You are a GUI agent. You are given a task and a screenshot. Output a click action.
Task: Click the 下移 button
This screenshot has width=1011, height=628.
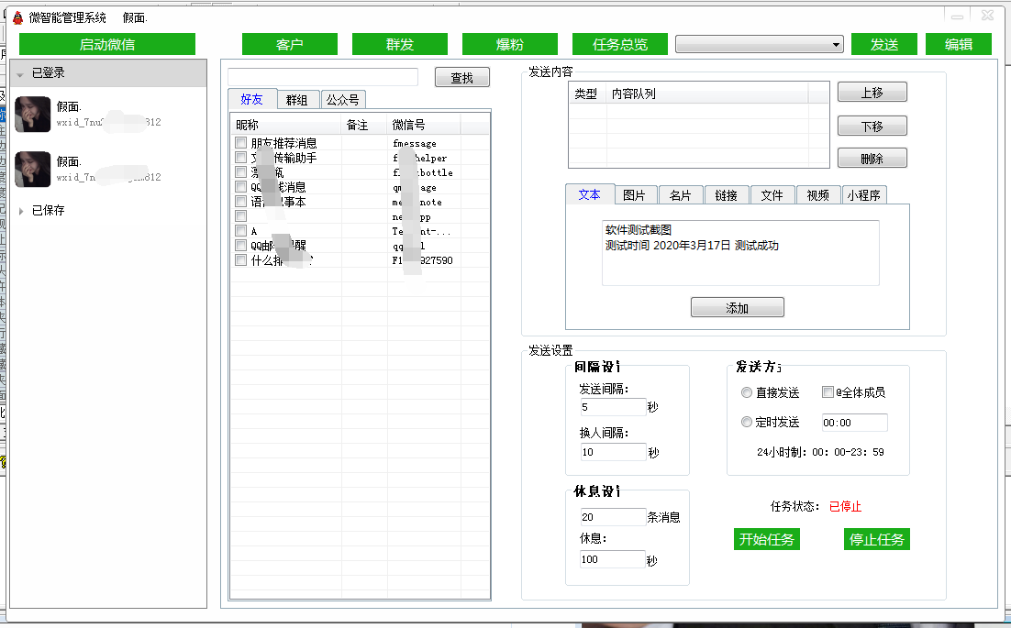(872, 126)
